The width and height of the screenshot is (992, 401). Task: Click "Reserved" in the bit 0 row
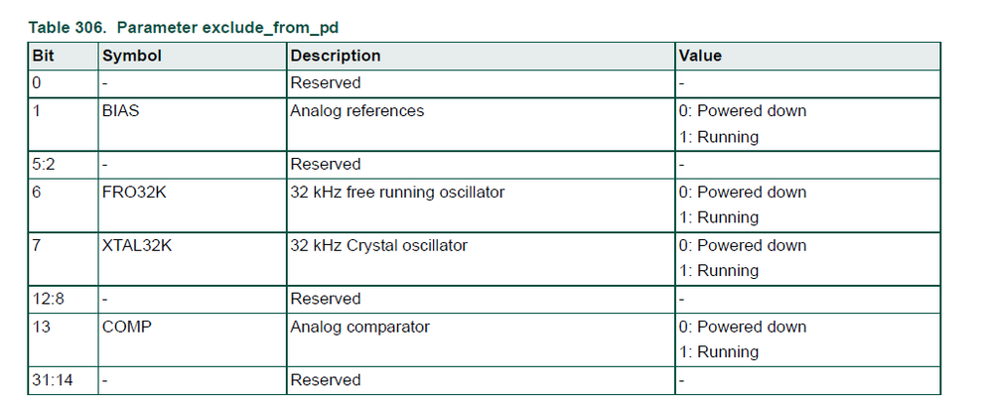point(325,83)
